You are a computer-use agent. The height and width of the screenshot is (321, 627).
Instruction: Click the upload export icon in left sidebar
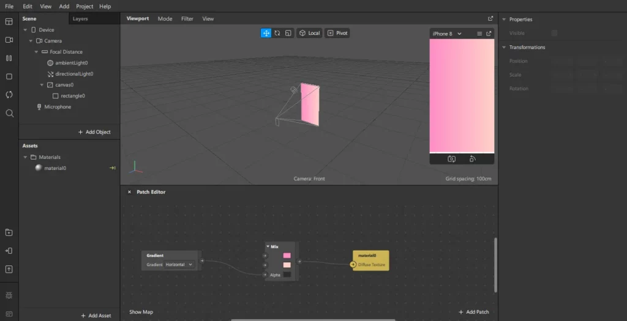coord(9,270)
